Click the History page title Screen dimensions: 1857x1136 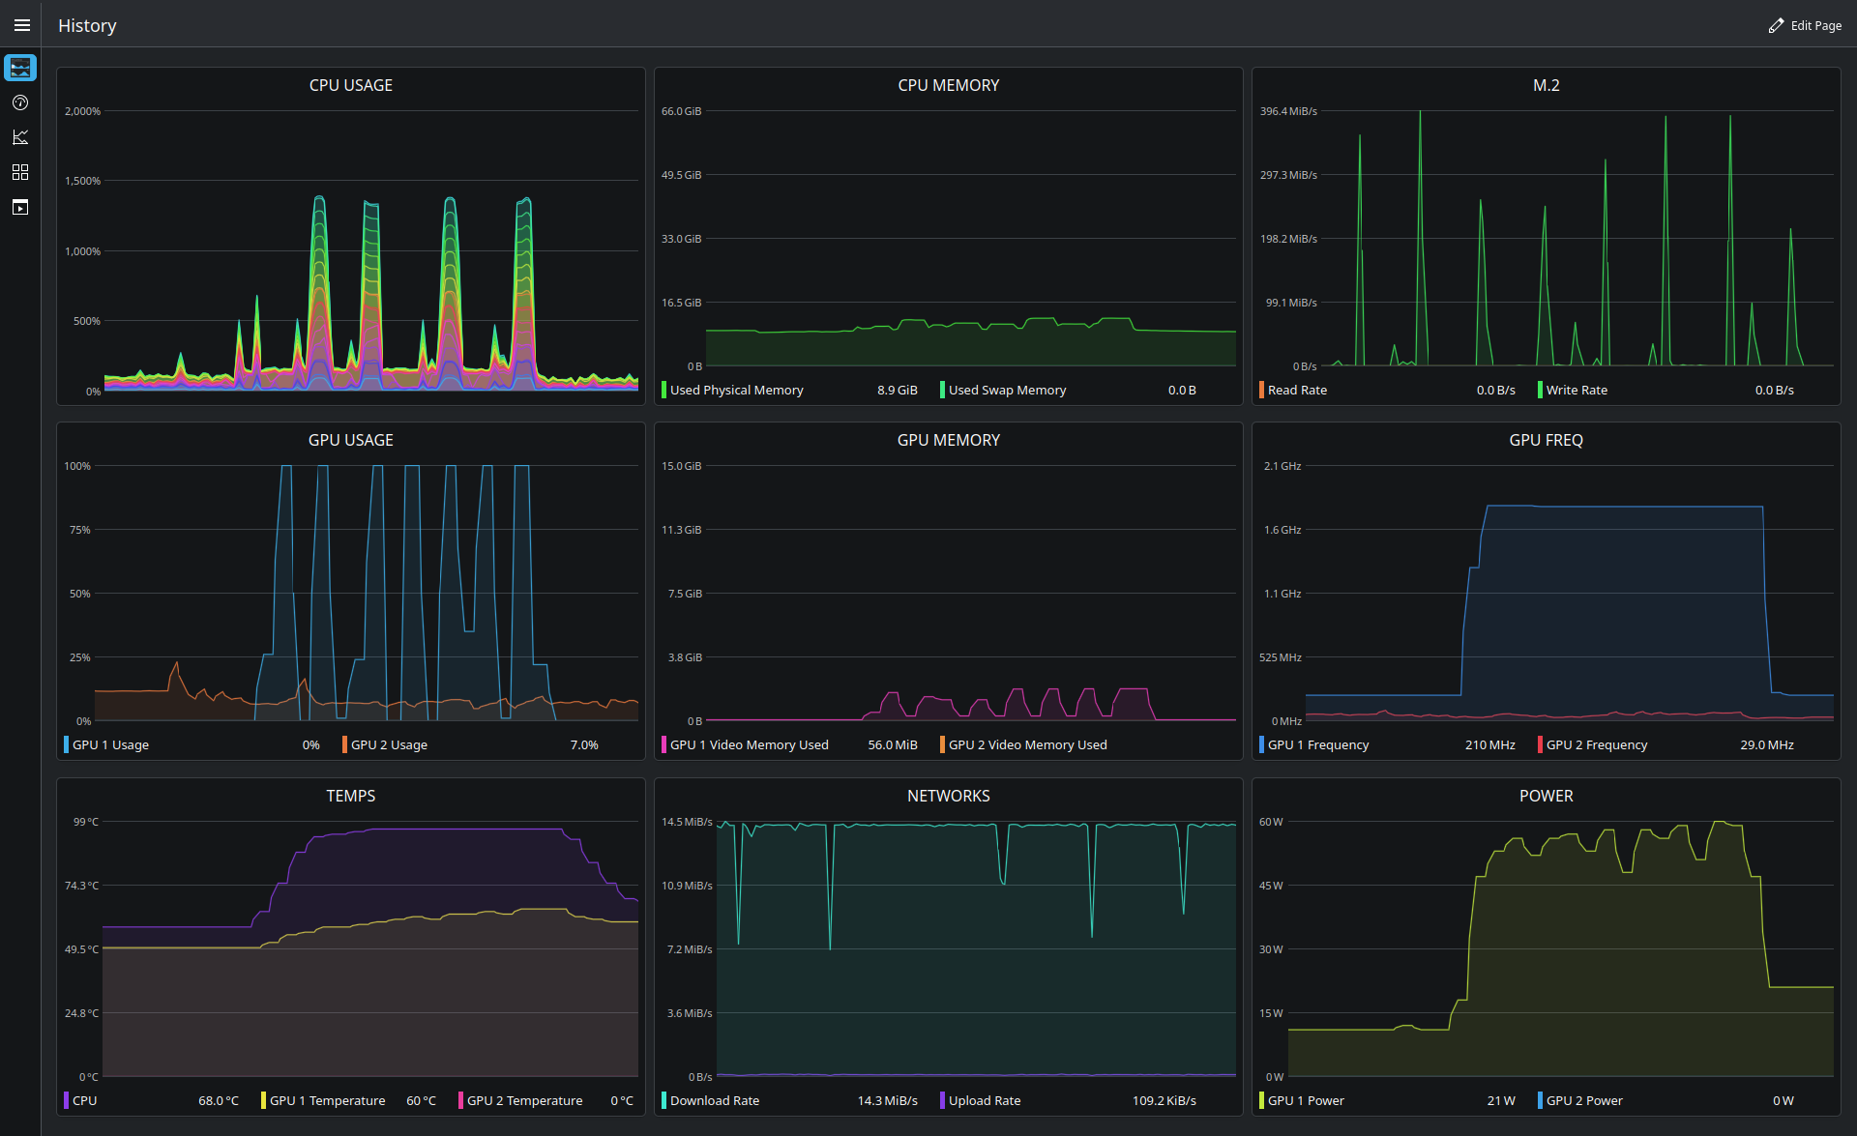coord(87,26)
